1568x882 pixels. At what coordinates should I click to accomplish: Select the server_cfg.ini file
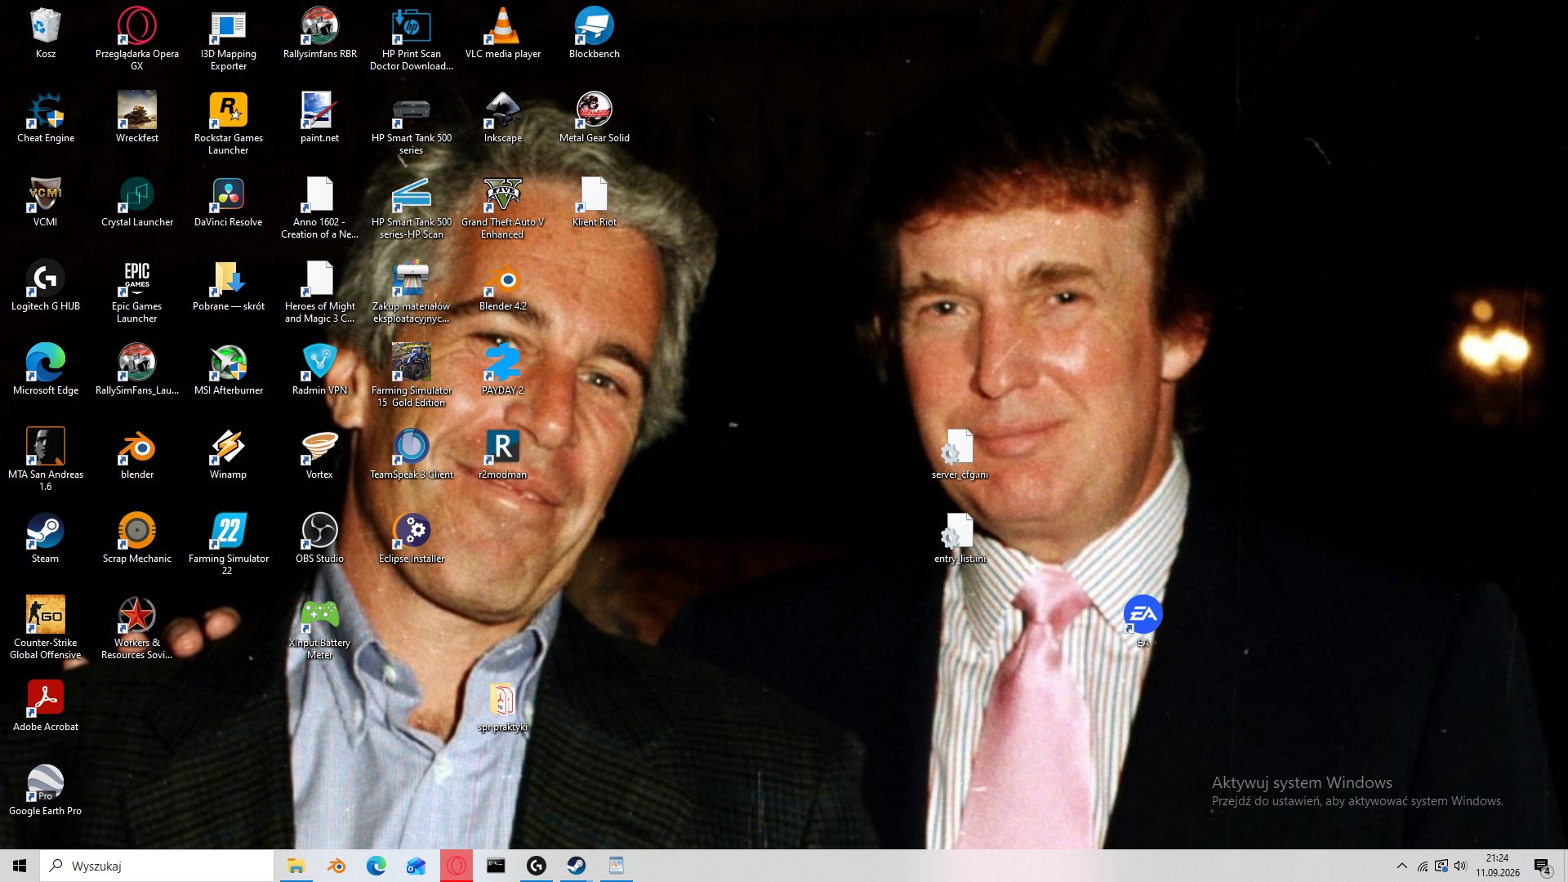tap(960, 454)
